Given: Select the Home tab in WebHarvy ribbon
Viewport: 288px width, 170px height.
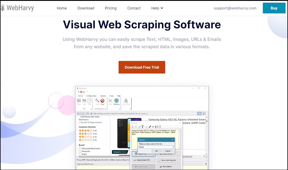Looking at the screenshot, I should tap(80, 96).
